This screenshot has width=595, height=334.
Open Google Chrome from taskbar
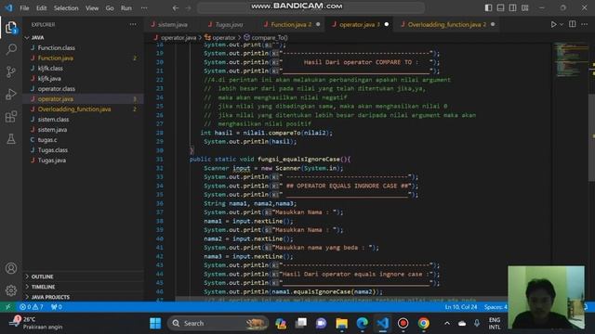(424, 324)
